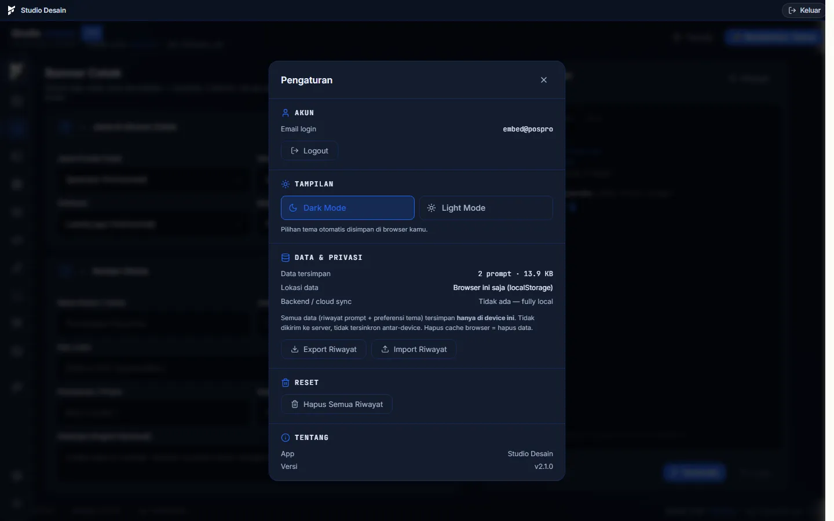The width and height of the screenshot is (834, 521).
Task: Click the 'Email login' label
Action: point(298,129)
